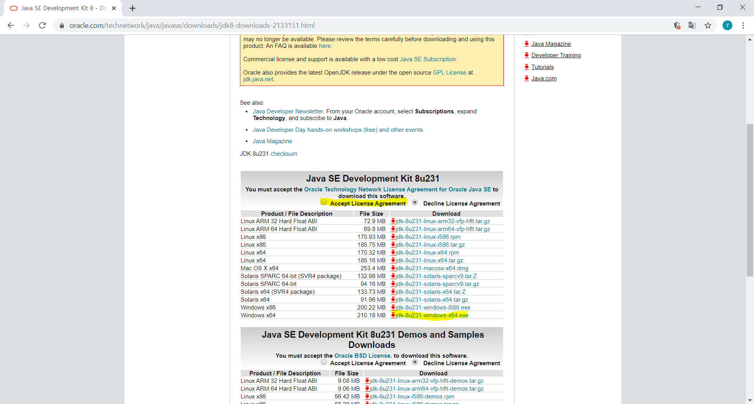
Task: Open Java Magazine link under See also
Action: (273, 141)
